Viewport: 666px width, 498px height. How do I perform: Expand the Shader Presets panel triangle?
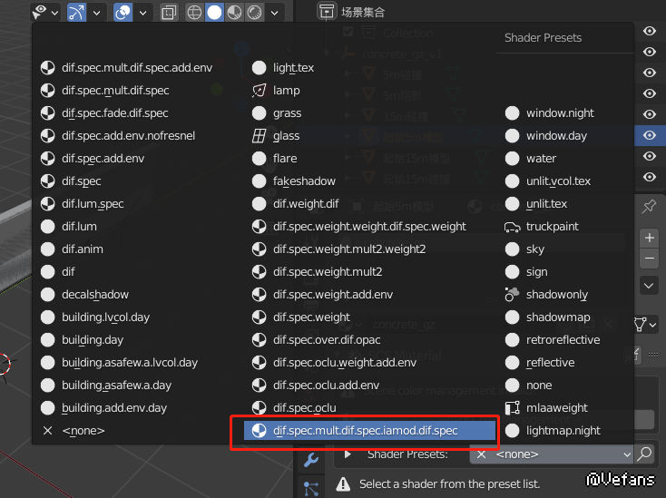coord(348,454)
